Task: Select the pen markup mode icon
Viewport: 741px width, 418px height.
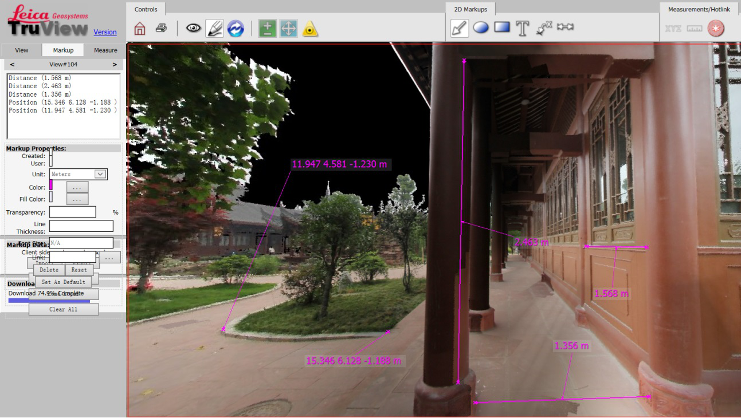Action: coord(214,28)
